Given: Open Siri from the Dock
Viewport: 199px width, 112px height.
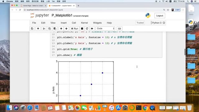Looking at the screenshot, I should [x=16, y=108].
